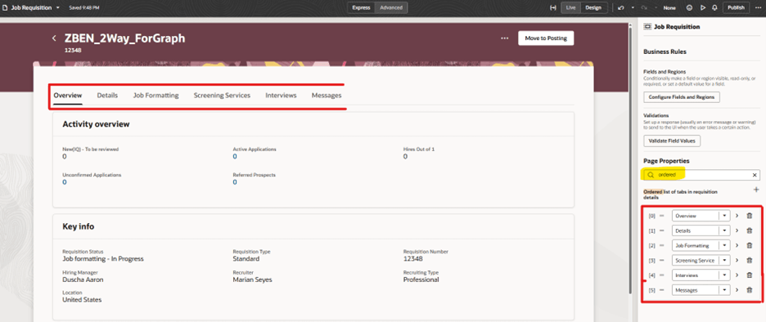This screenshot has width=766, height=322.
Task: Open the Referred Prospects count link
Action: (x=235, y=182)
